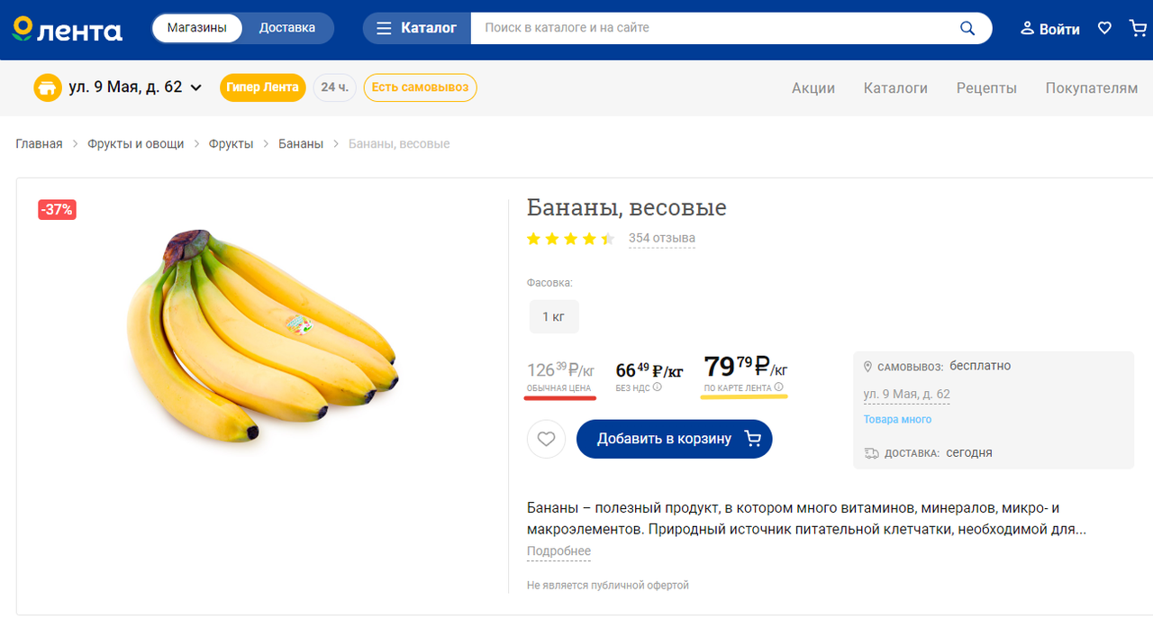Screen dimensions: 1153x619
Task: Open the Рецепты menu item
Action: coord(986,88)
